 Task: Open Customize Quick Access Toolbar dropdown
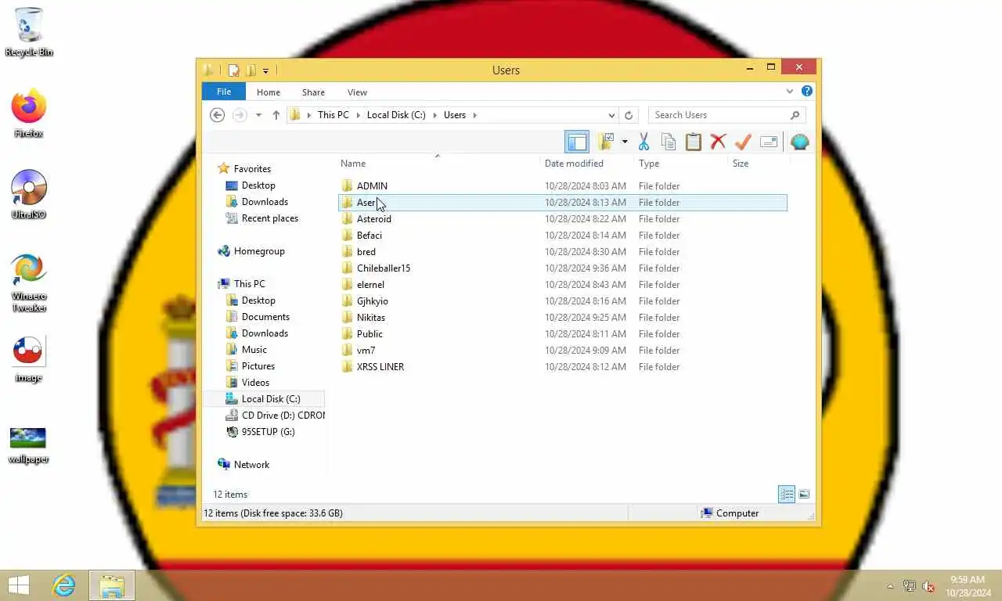[x=265, y=70]
